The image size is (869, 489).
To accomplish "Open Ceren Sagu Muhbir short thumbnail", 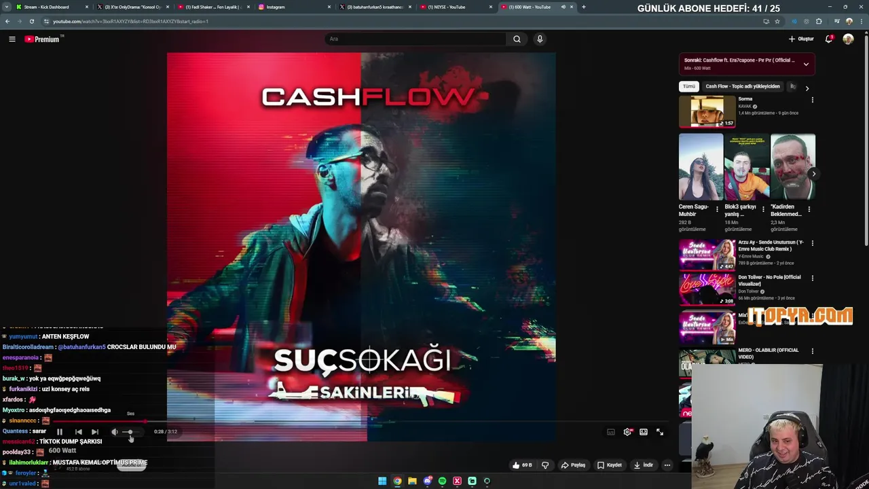I will [x=701, y=166].
